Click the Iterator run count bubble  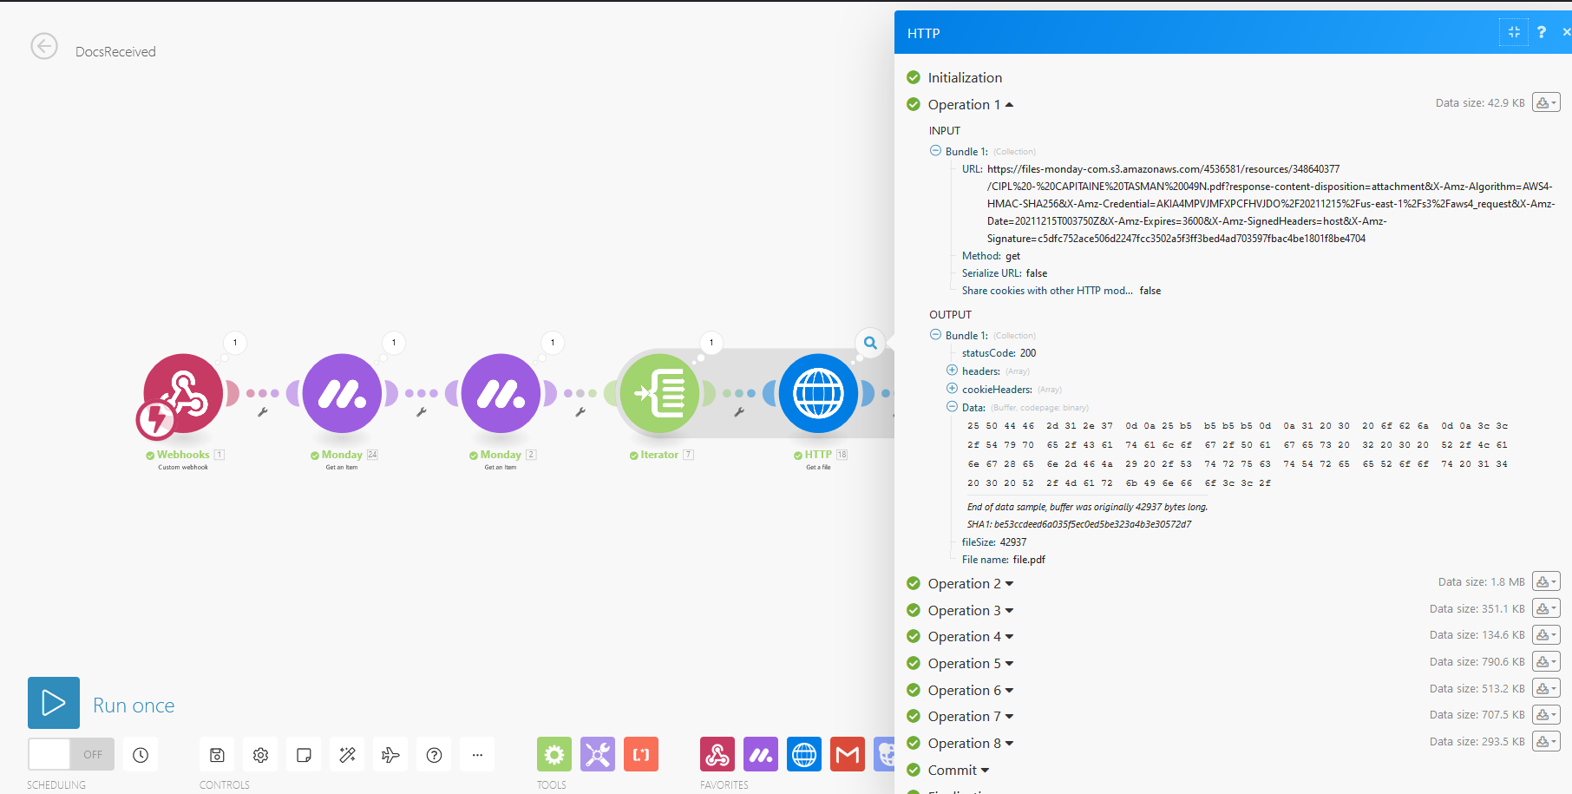tap(711, 342)
